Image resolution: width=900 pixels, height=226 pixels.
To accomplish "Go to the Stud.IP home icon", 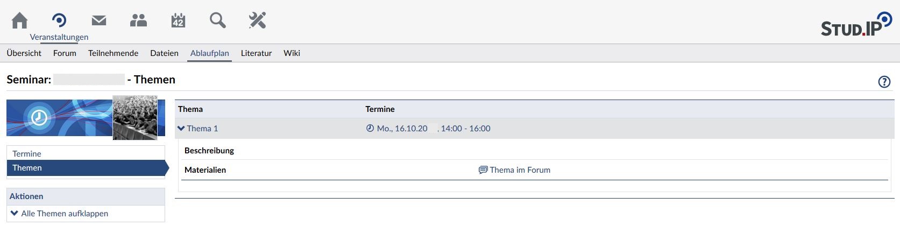I will [20, 20].
